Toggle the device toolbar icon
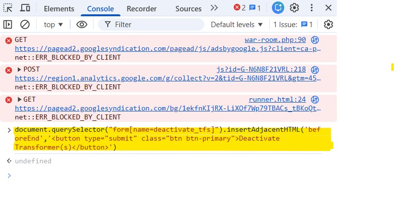The image size is (394, 223). click(25, 8)
